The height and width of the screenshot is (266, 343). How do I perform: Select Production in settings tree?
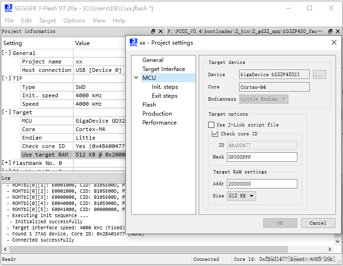[x=157, y=114]
